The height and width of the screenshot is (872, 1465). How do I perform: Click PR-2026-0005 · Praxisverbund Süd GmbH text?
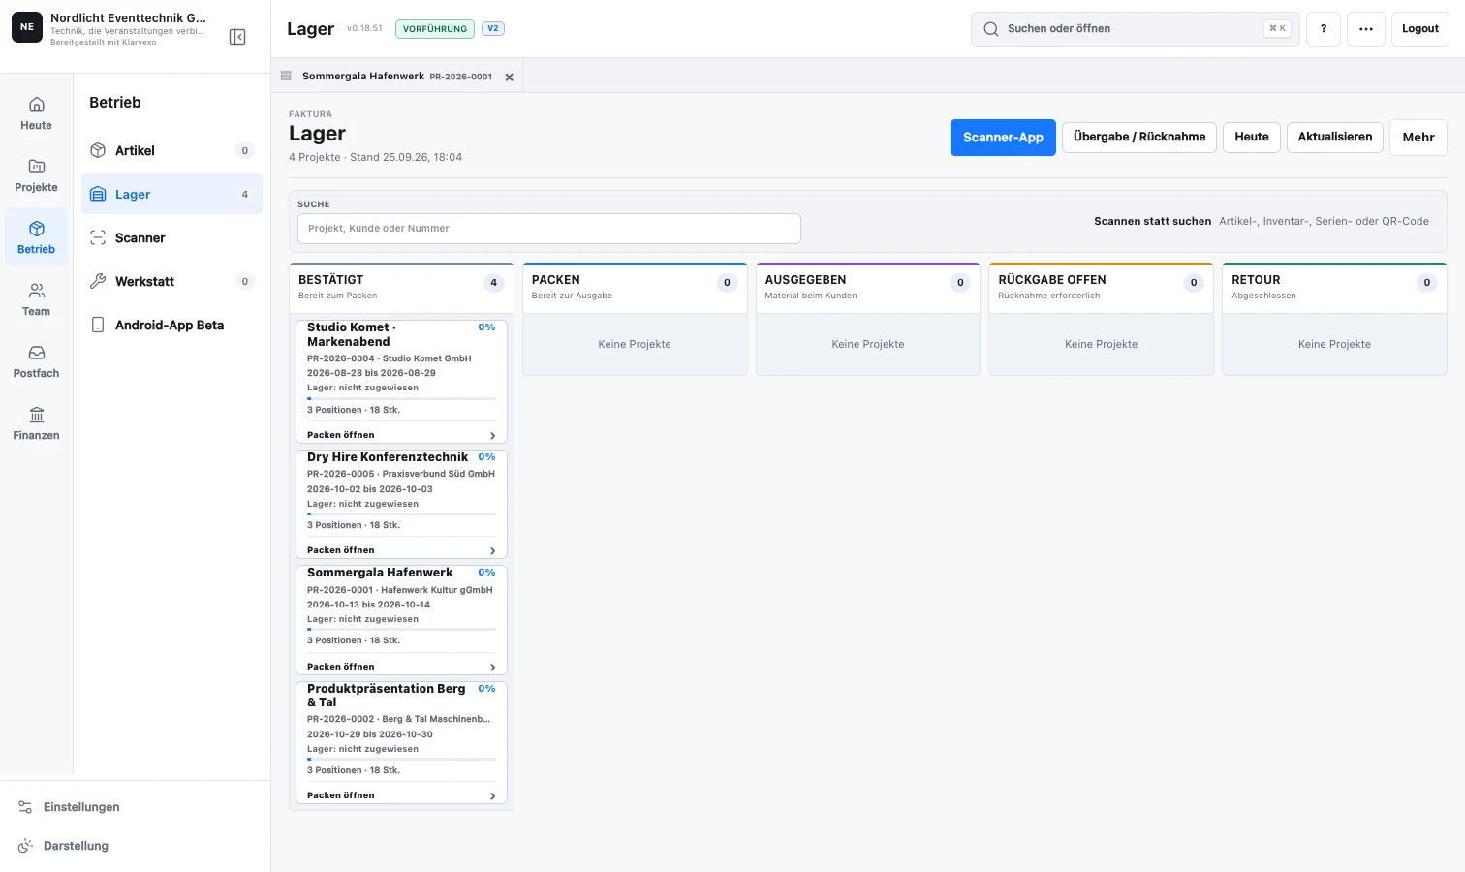[401, 474]
